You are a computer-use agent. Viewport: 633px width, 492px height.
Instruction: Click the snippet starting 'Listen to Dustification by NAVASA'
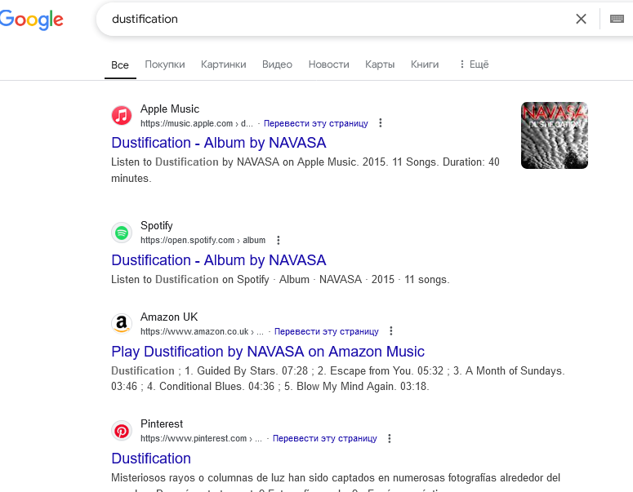pyautogui.click(x=305, y=170)
